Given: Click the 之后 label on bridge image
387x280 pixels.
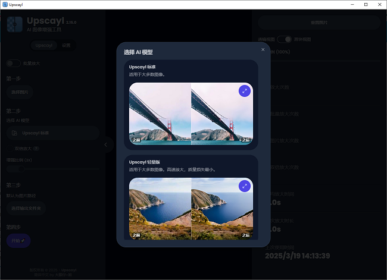Looking at the screenshot, I should [245, 140].
